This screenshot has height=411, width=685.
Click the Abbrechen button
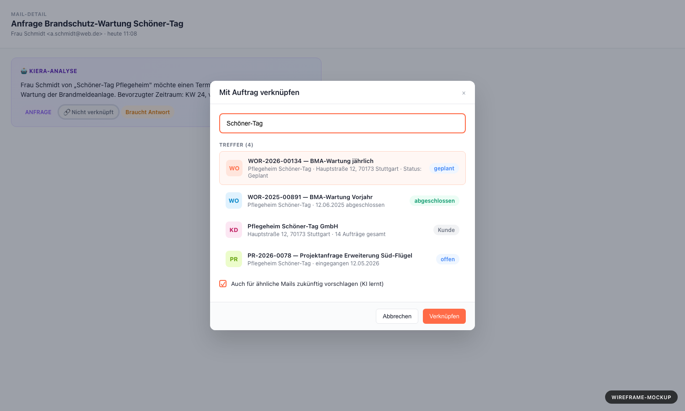point(397,316)
